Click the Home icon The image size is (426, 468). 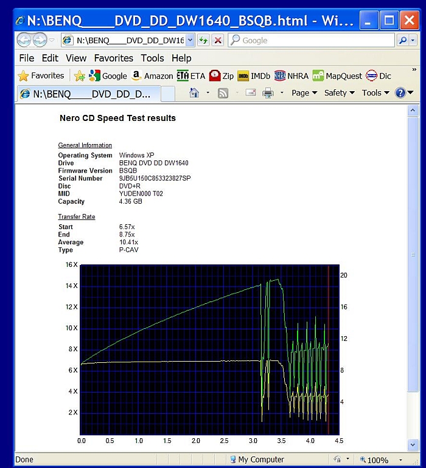point(194,93)
